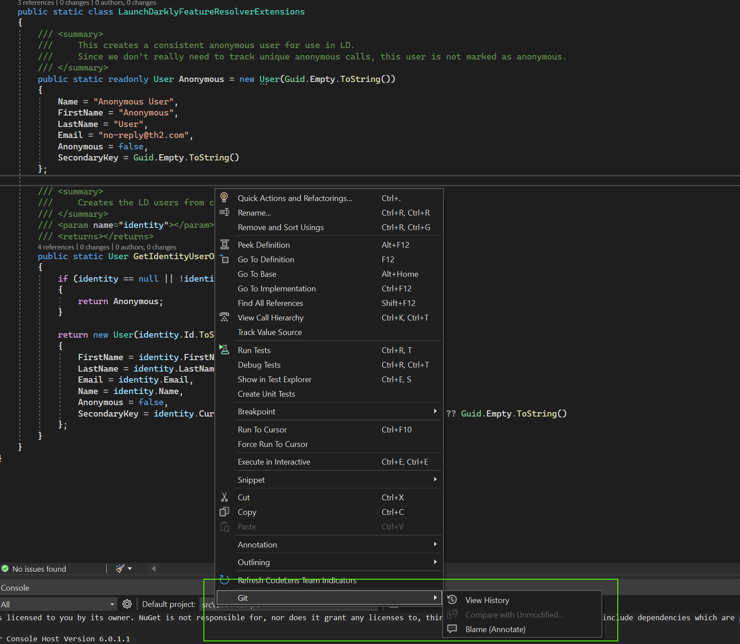Open the Annotation submenu
Screen dimensions: 740x644
point(329,545)
